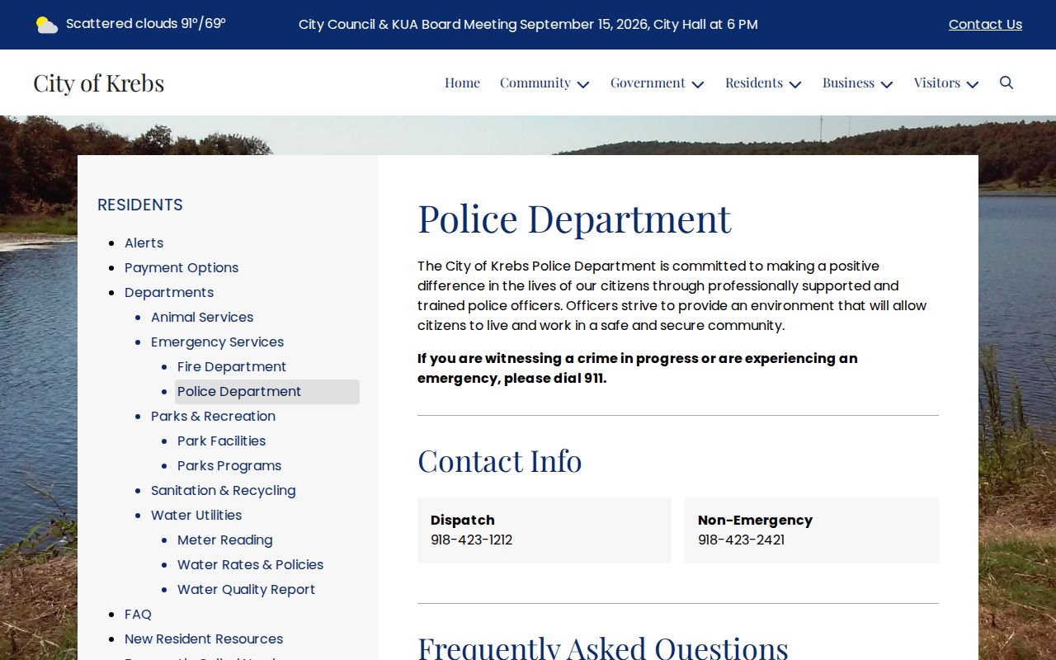Open the Community nav item

click(535, 82)
